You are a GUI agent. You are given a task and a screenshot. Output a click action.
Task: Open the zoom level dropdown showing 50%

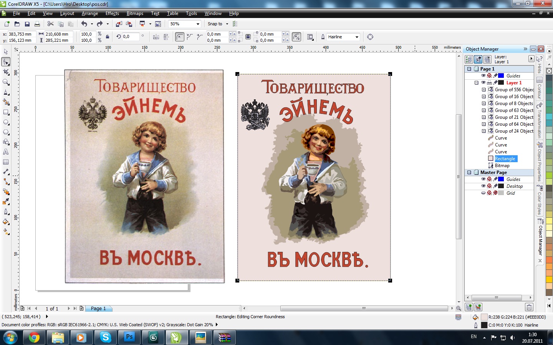[198, 24]
